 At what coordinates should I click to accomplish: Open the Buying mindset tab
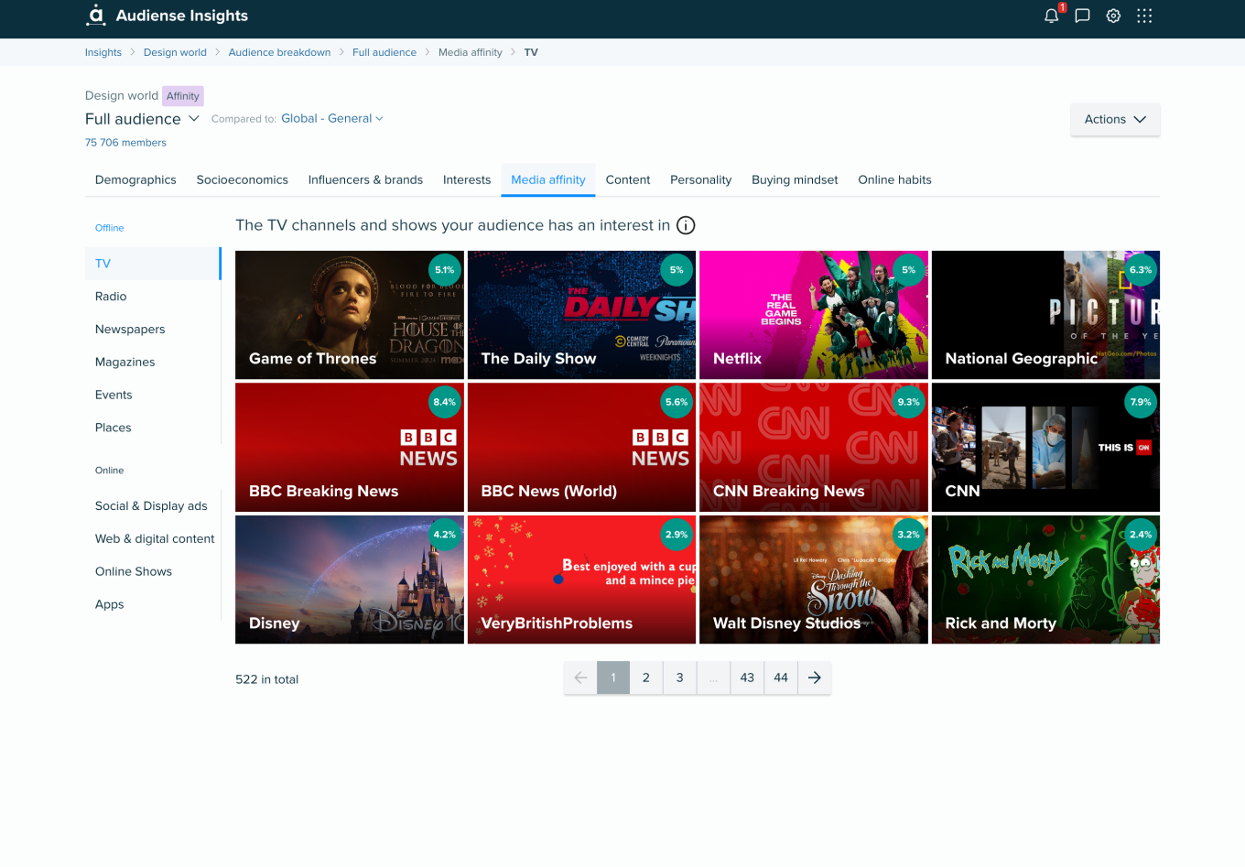(x=795, y=179)
